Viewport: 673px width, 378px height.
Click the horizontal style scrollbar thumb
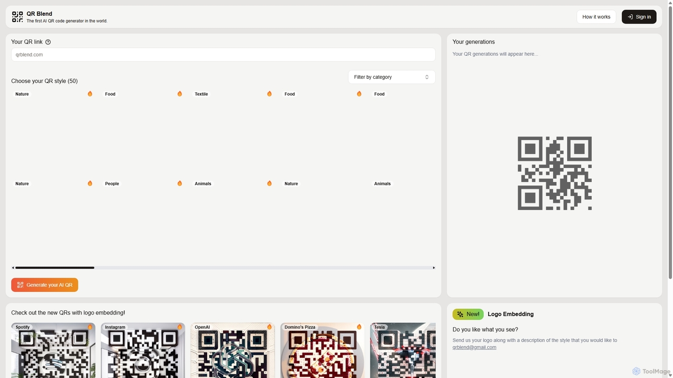tap(55, 268)
